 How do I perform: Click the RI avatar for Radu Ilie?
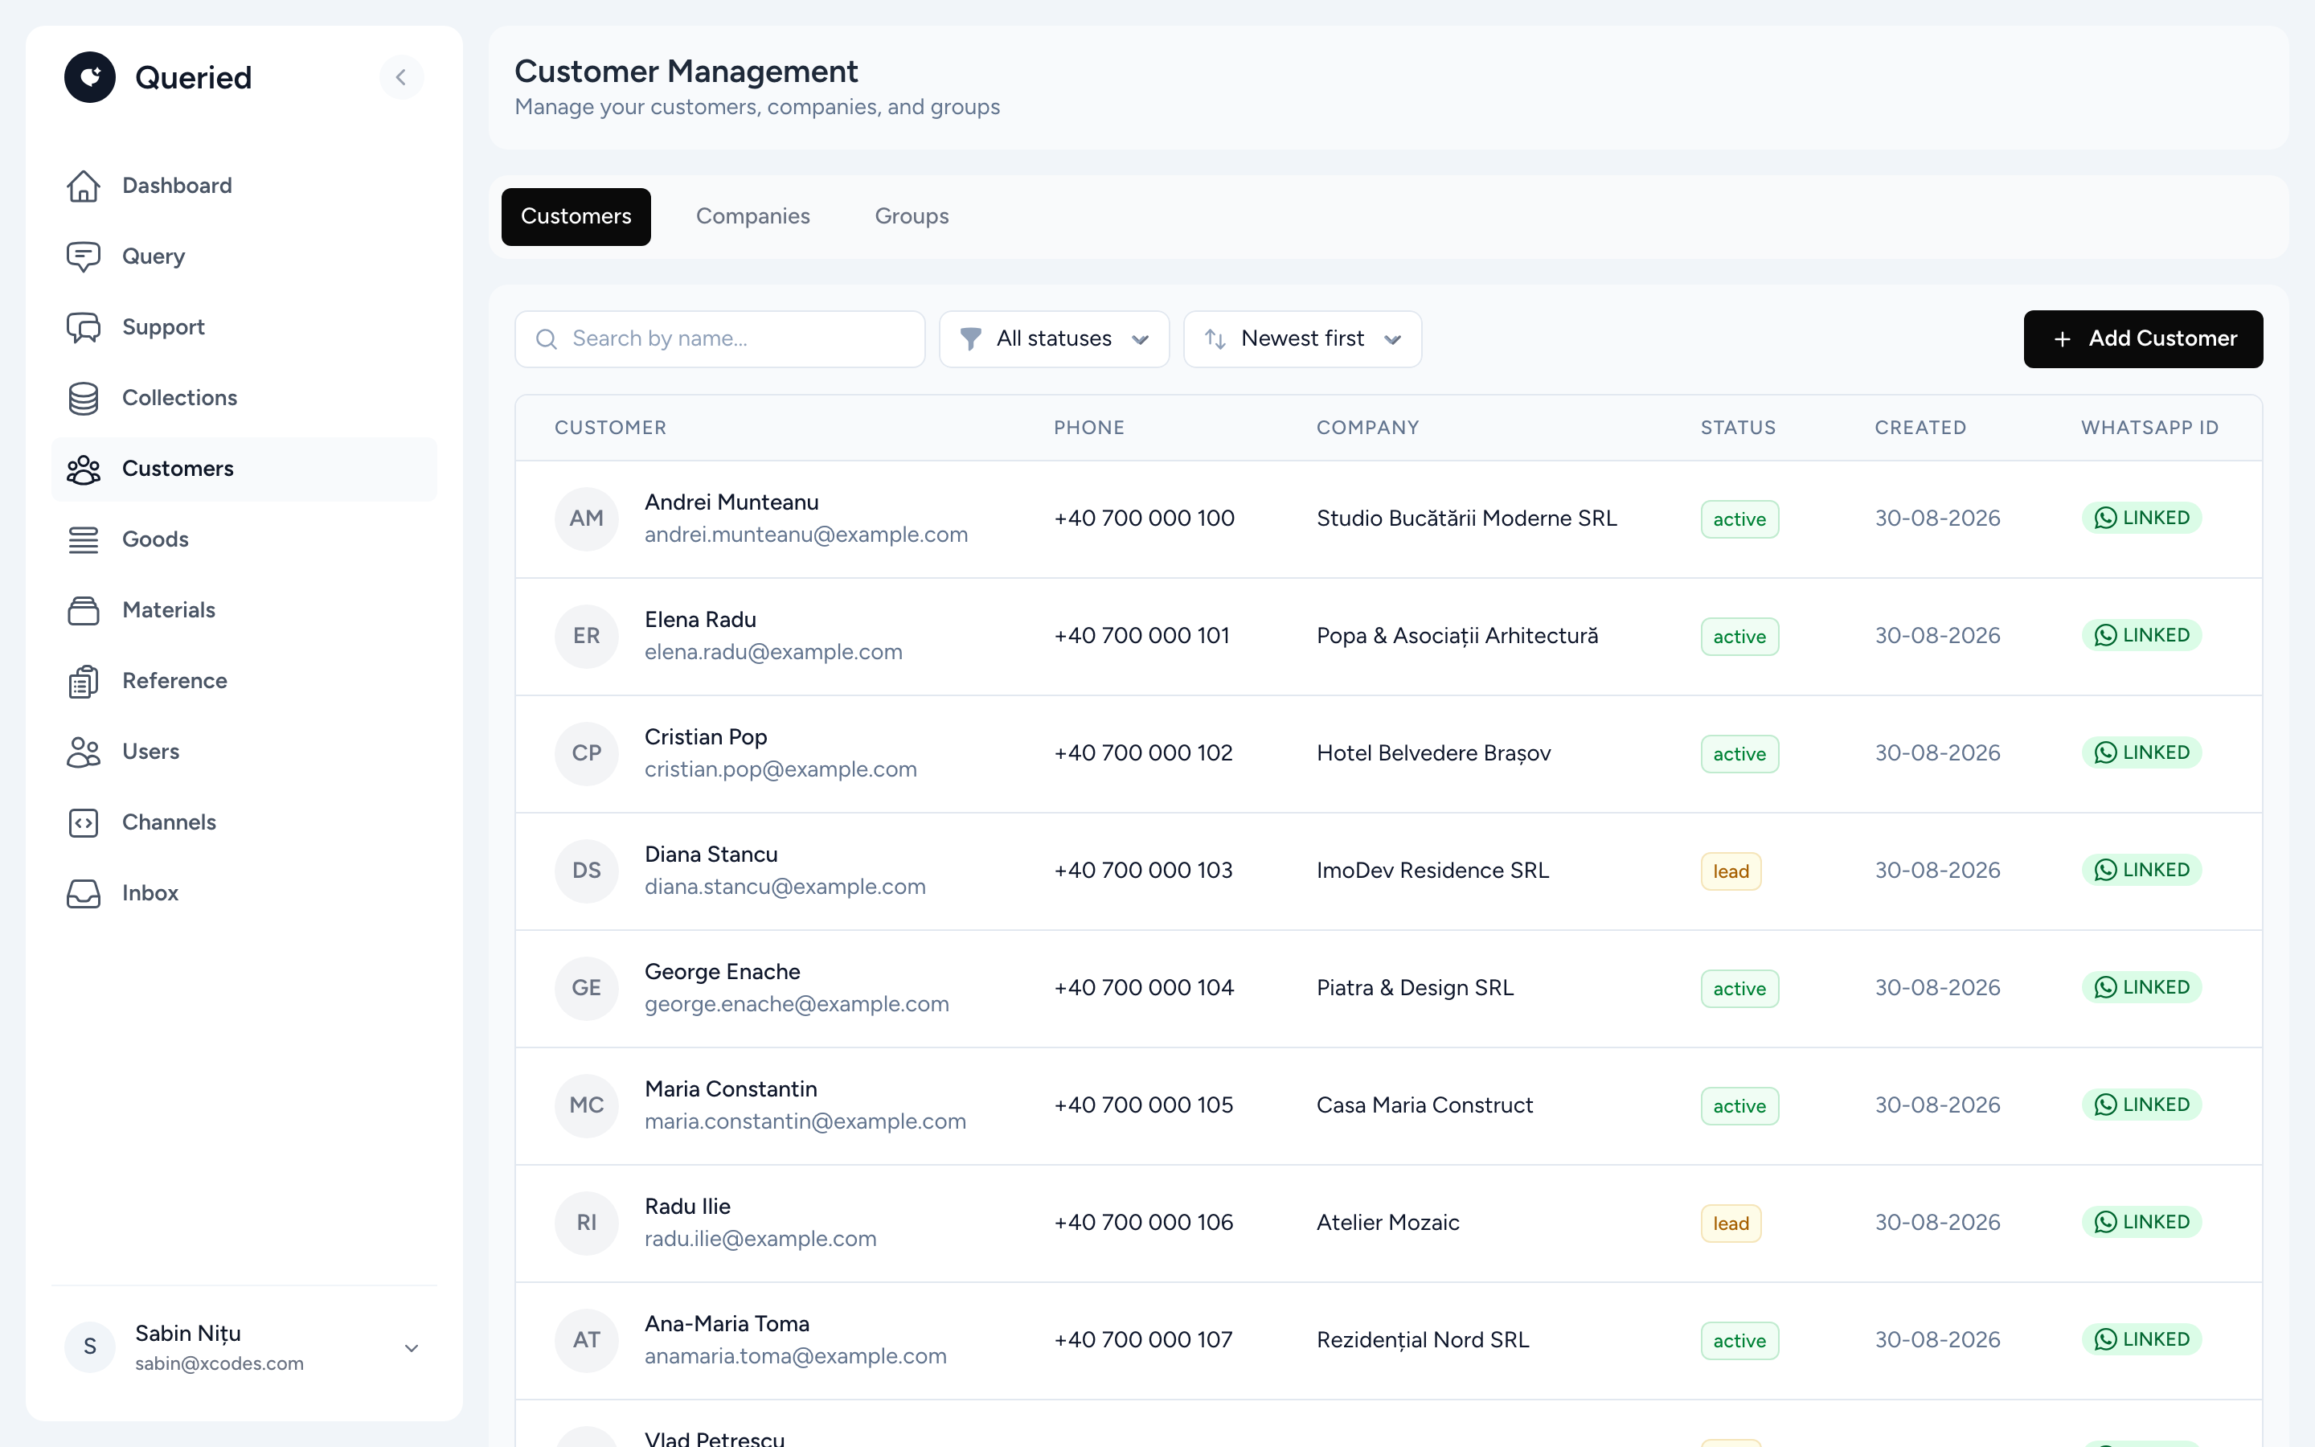click(x=587, y=1223)
